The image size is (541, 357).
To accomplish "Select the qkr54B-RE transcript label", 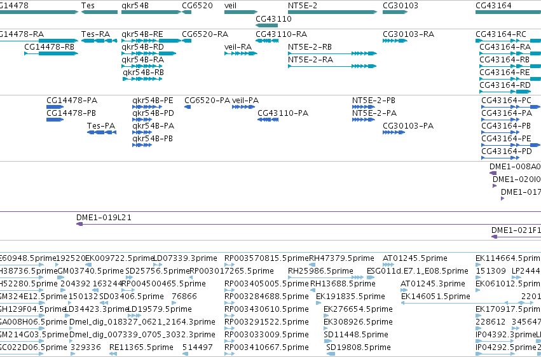I will pos(142,34).
